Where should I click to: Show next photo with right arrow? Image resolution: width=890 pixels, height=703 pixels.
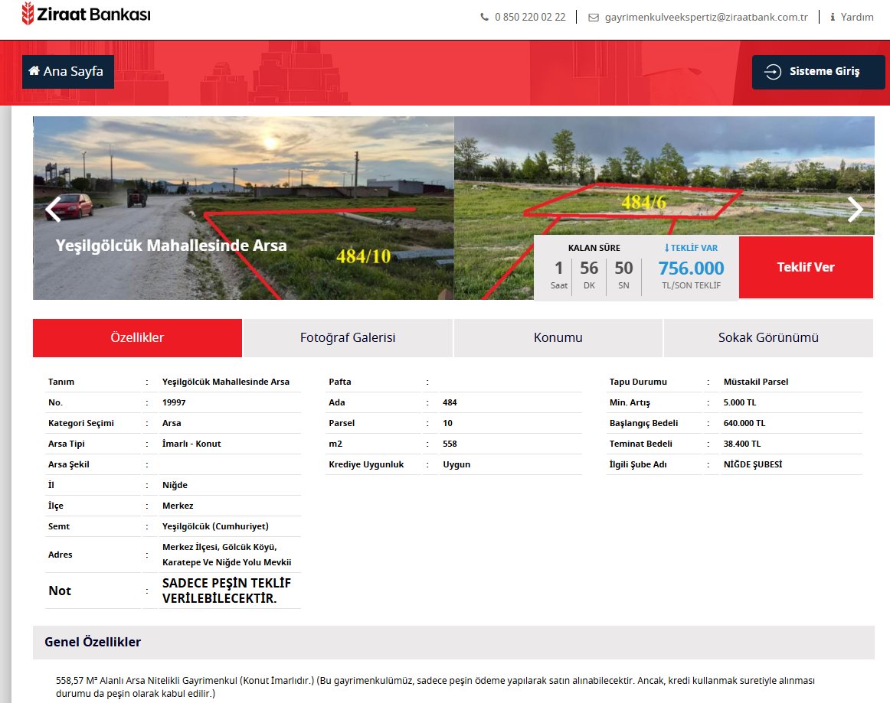pos(855,209)
